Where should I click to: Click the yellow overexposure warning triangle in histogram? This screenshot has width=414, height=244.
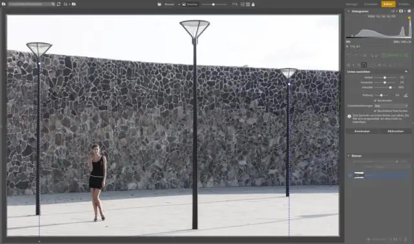click(x=409, y=18)
